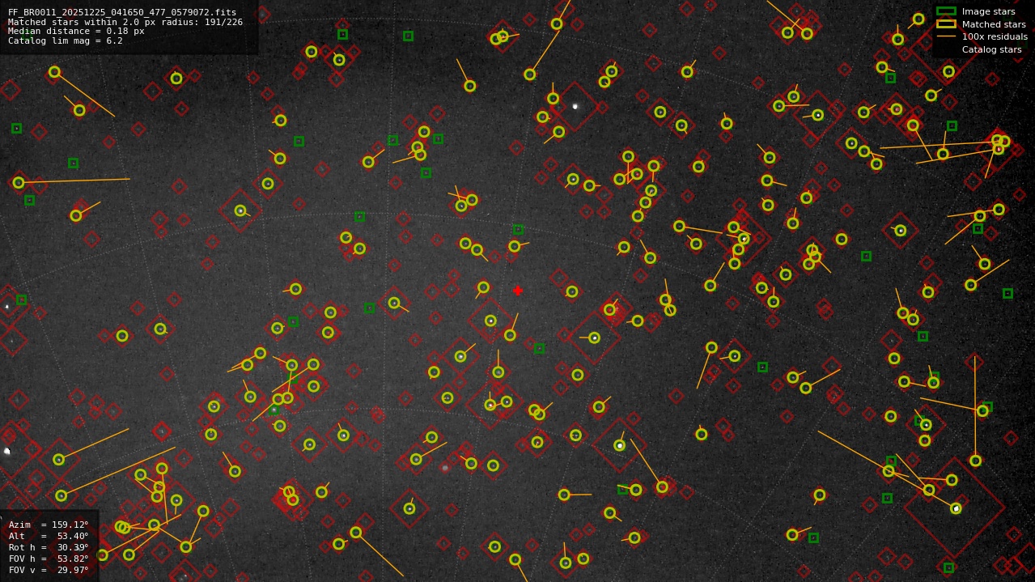Screen dimensions: 1035x582
Task: Click the orange 100x residuals legend line
Action: (x=946, y=36)
